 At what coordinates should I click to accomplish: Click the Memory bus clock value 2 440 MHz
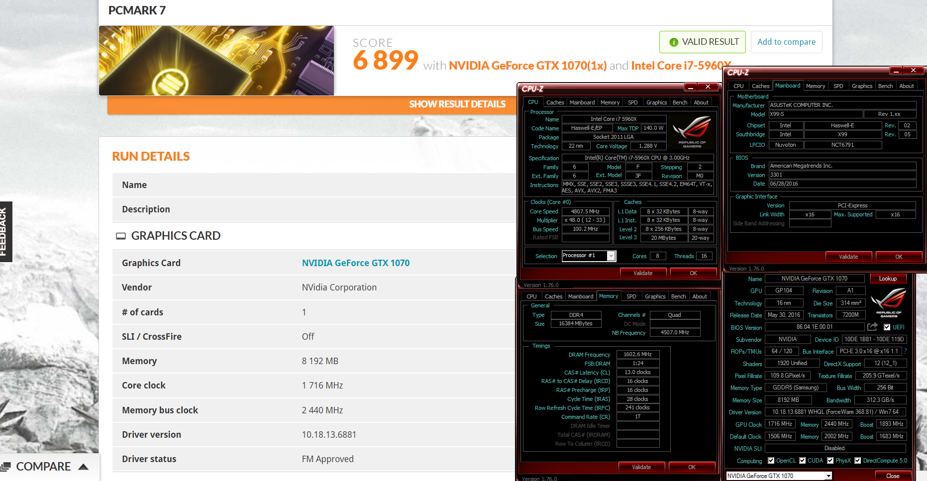322,410
